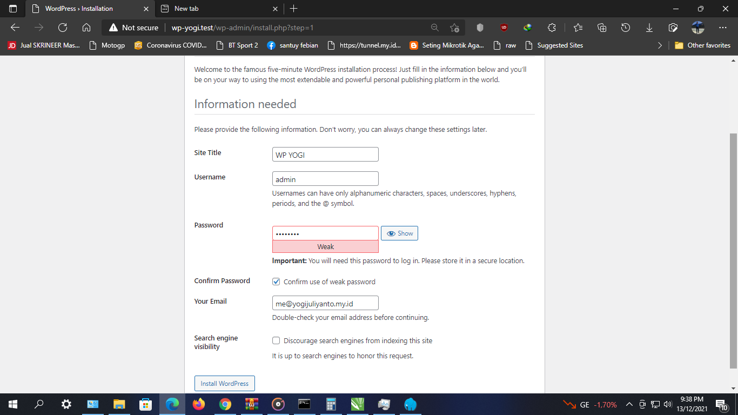This screenshot has height=415, width=738.
Task: Open File Explorer in taskbar
Action: (119, 404)
